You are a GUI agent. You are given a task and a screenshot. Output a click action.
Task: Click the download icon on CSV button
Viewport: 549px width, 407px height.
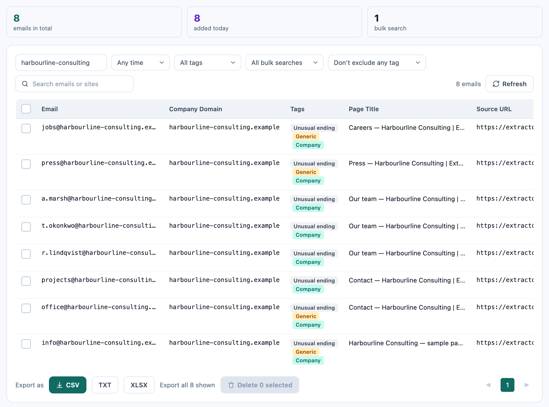tap(60, 385)
